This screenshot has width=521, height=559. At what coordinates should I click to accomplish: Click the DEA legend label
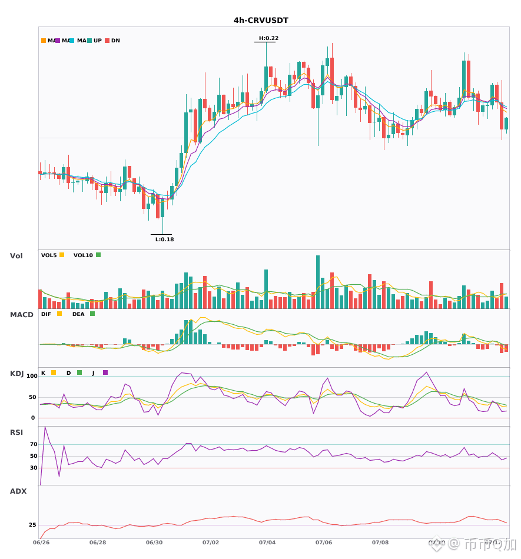pyautogui.click(x=78, y=314)
